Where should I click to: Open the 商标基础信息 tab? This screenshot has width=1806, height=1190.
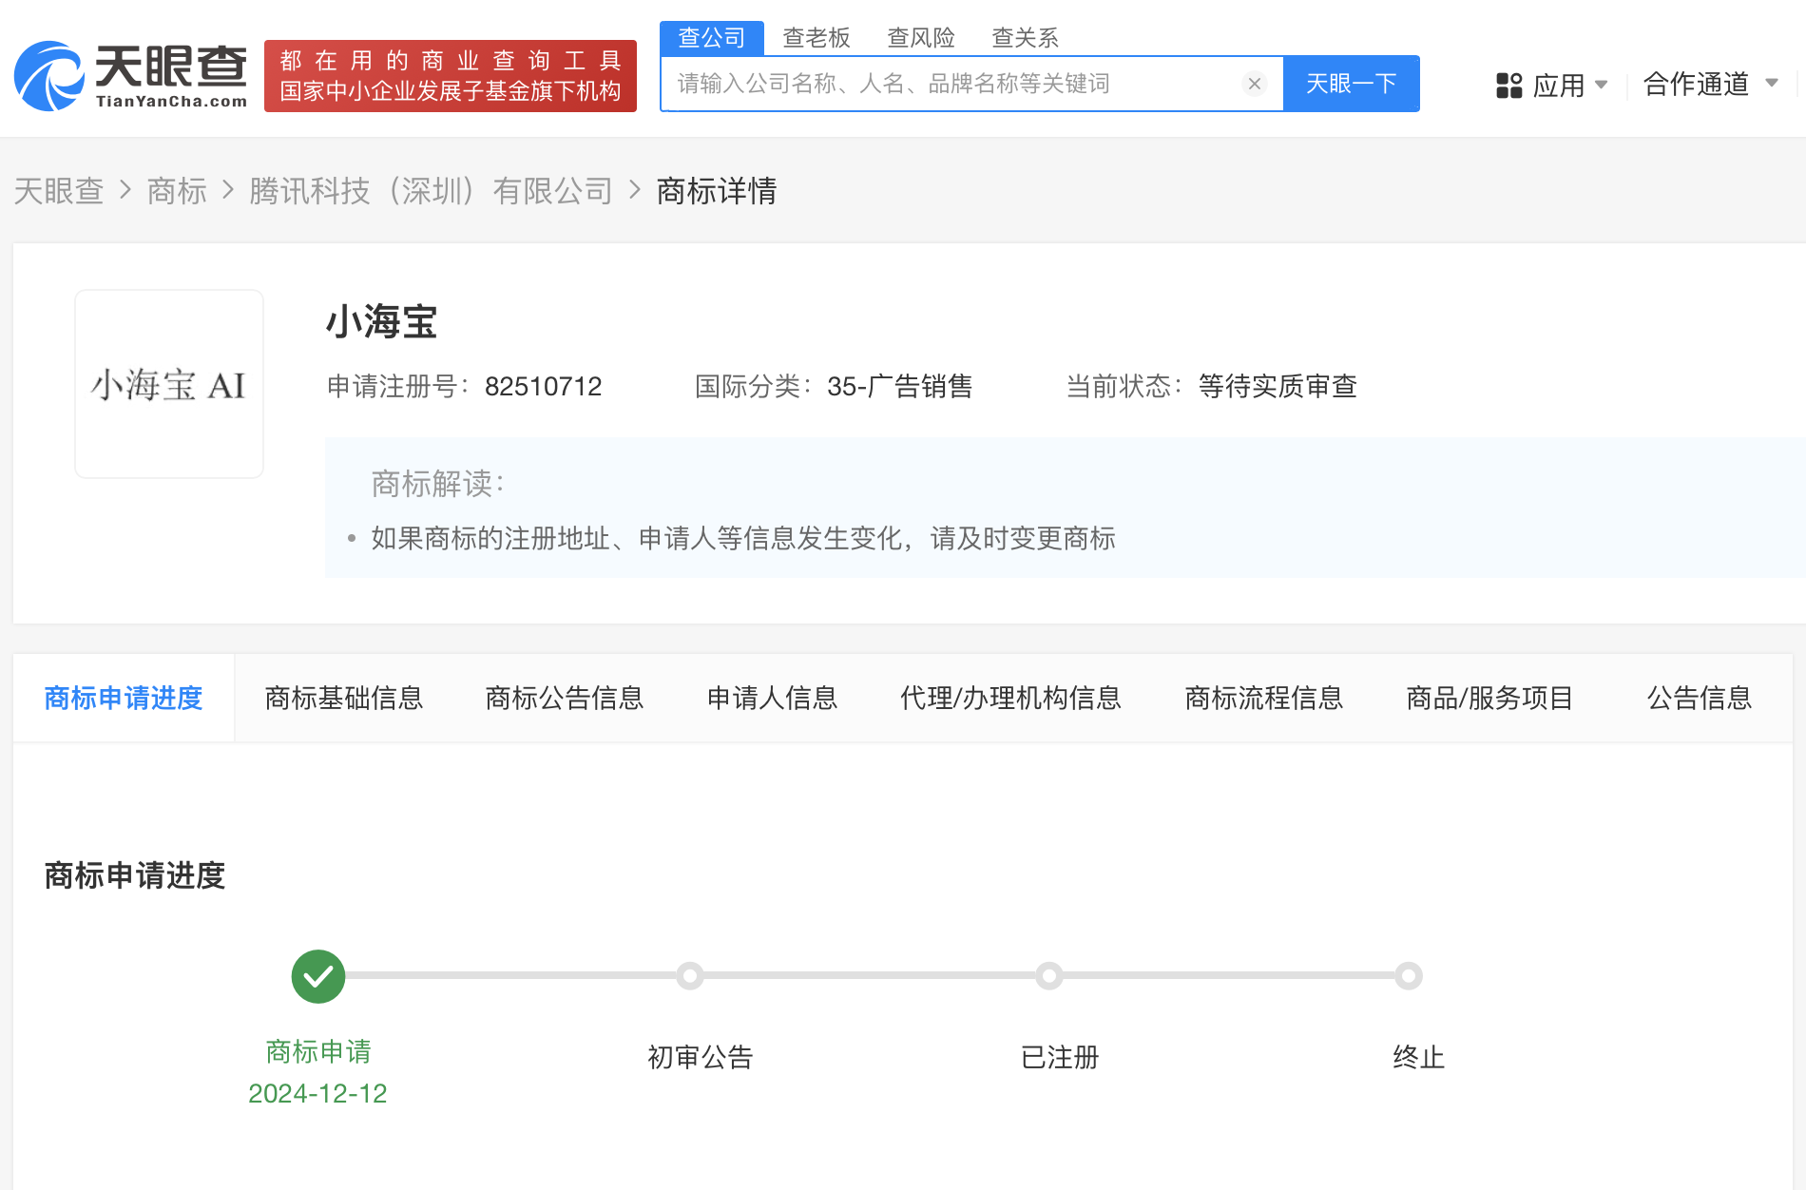(x=344, y=699)
